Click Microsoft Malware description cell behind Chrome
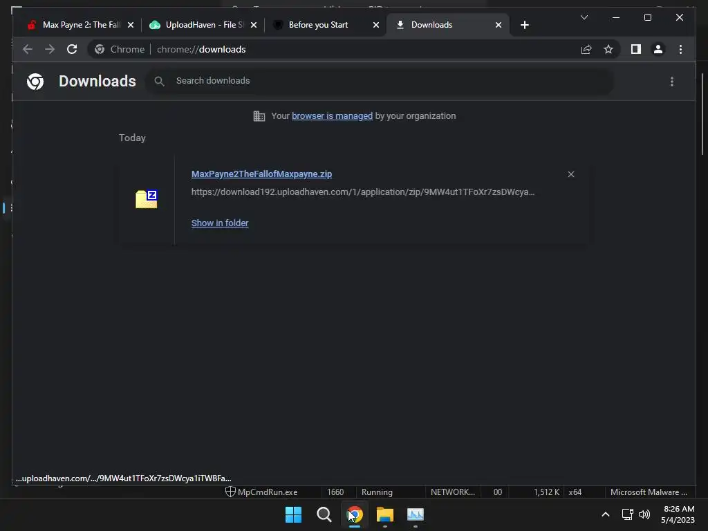The height and width of the screenshot is (531, 708). (649, 492)
